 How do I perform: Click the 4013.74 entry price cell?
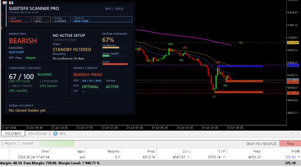(149, 157)
